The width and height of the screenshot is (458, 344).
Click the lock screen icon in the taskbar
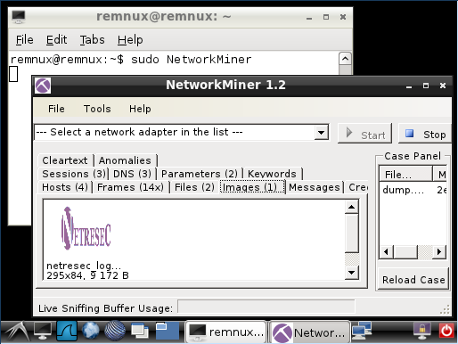click(421, 331)
